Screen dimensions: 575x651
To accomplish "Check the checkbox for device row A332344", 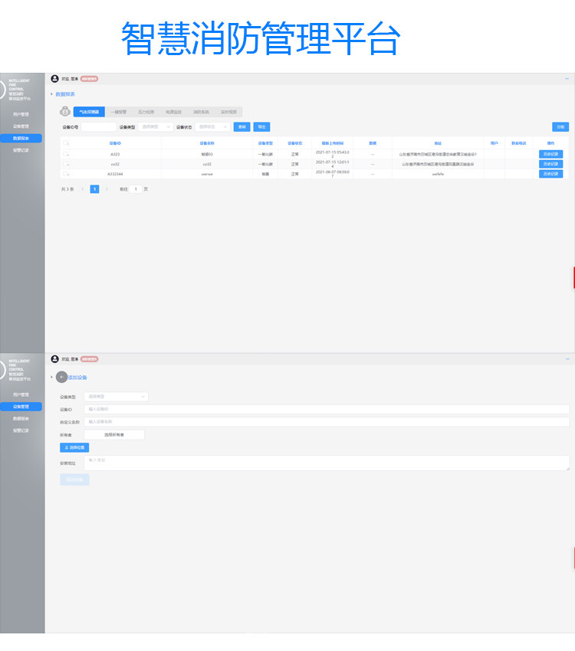I will click(x=65, y=174).
